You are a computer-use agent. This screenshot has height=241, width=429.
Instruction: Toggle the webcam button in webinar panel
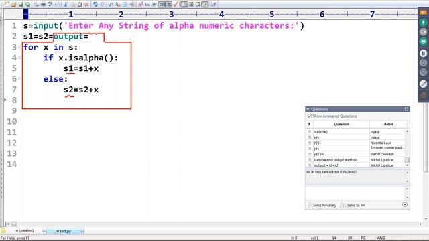coord(423,32)
